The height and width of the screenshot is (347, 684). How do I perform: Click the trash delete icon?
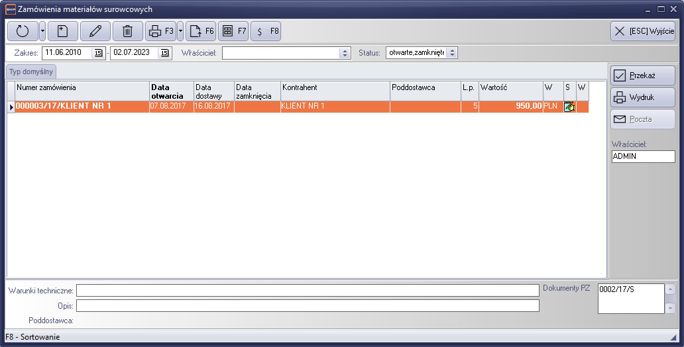click(128, 31)
